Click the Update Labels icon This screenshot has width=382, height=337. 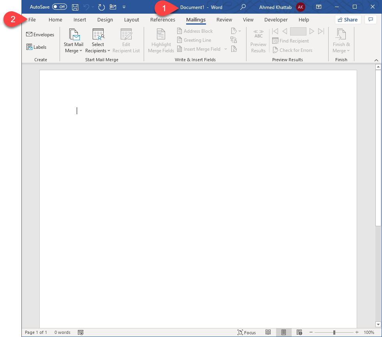click(x=234, y=49)
